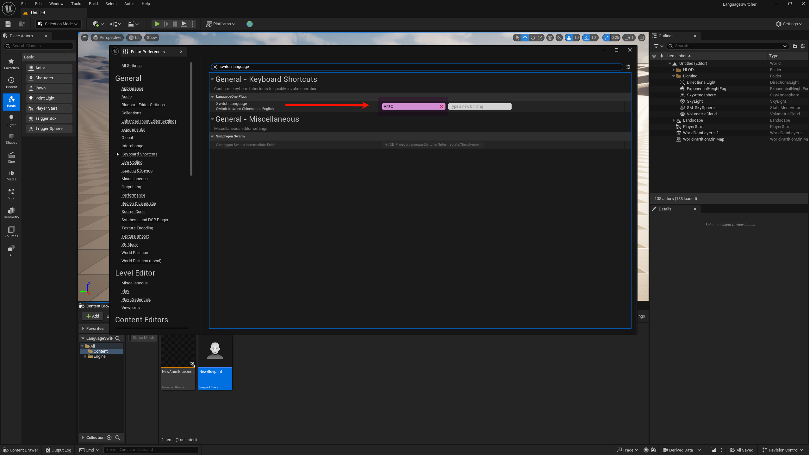The width and height of the screenshot is (809, 455).
Task: Toggle Outliner visibility eye column header
Action: pos(654,56)
